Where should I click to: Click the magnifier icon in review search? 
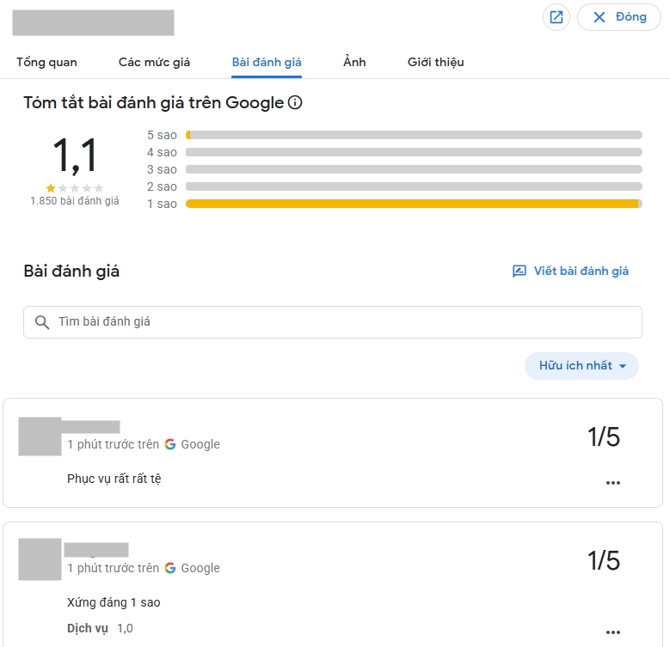(42, 322)
